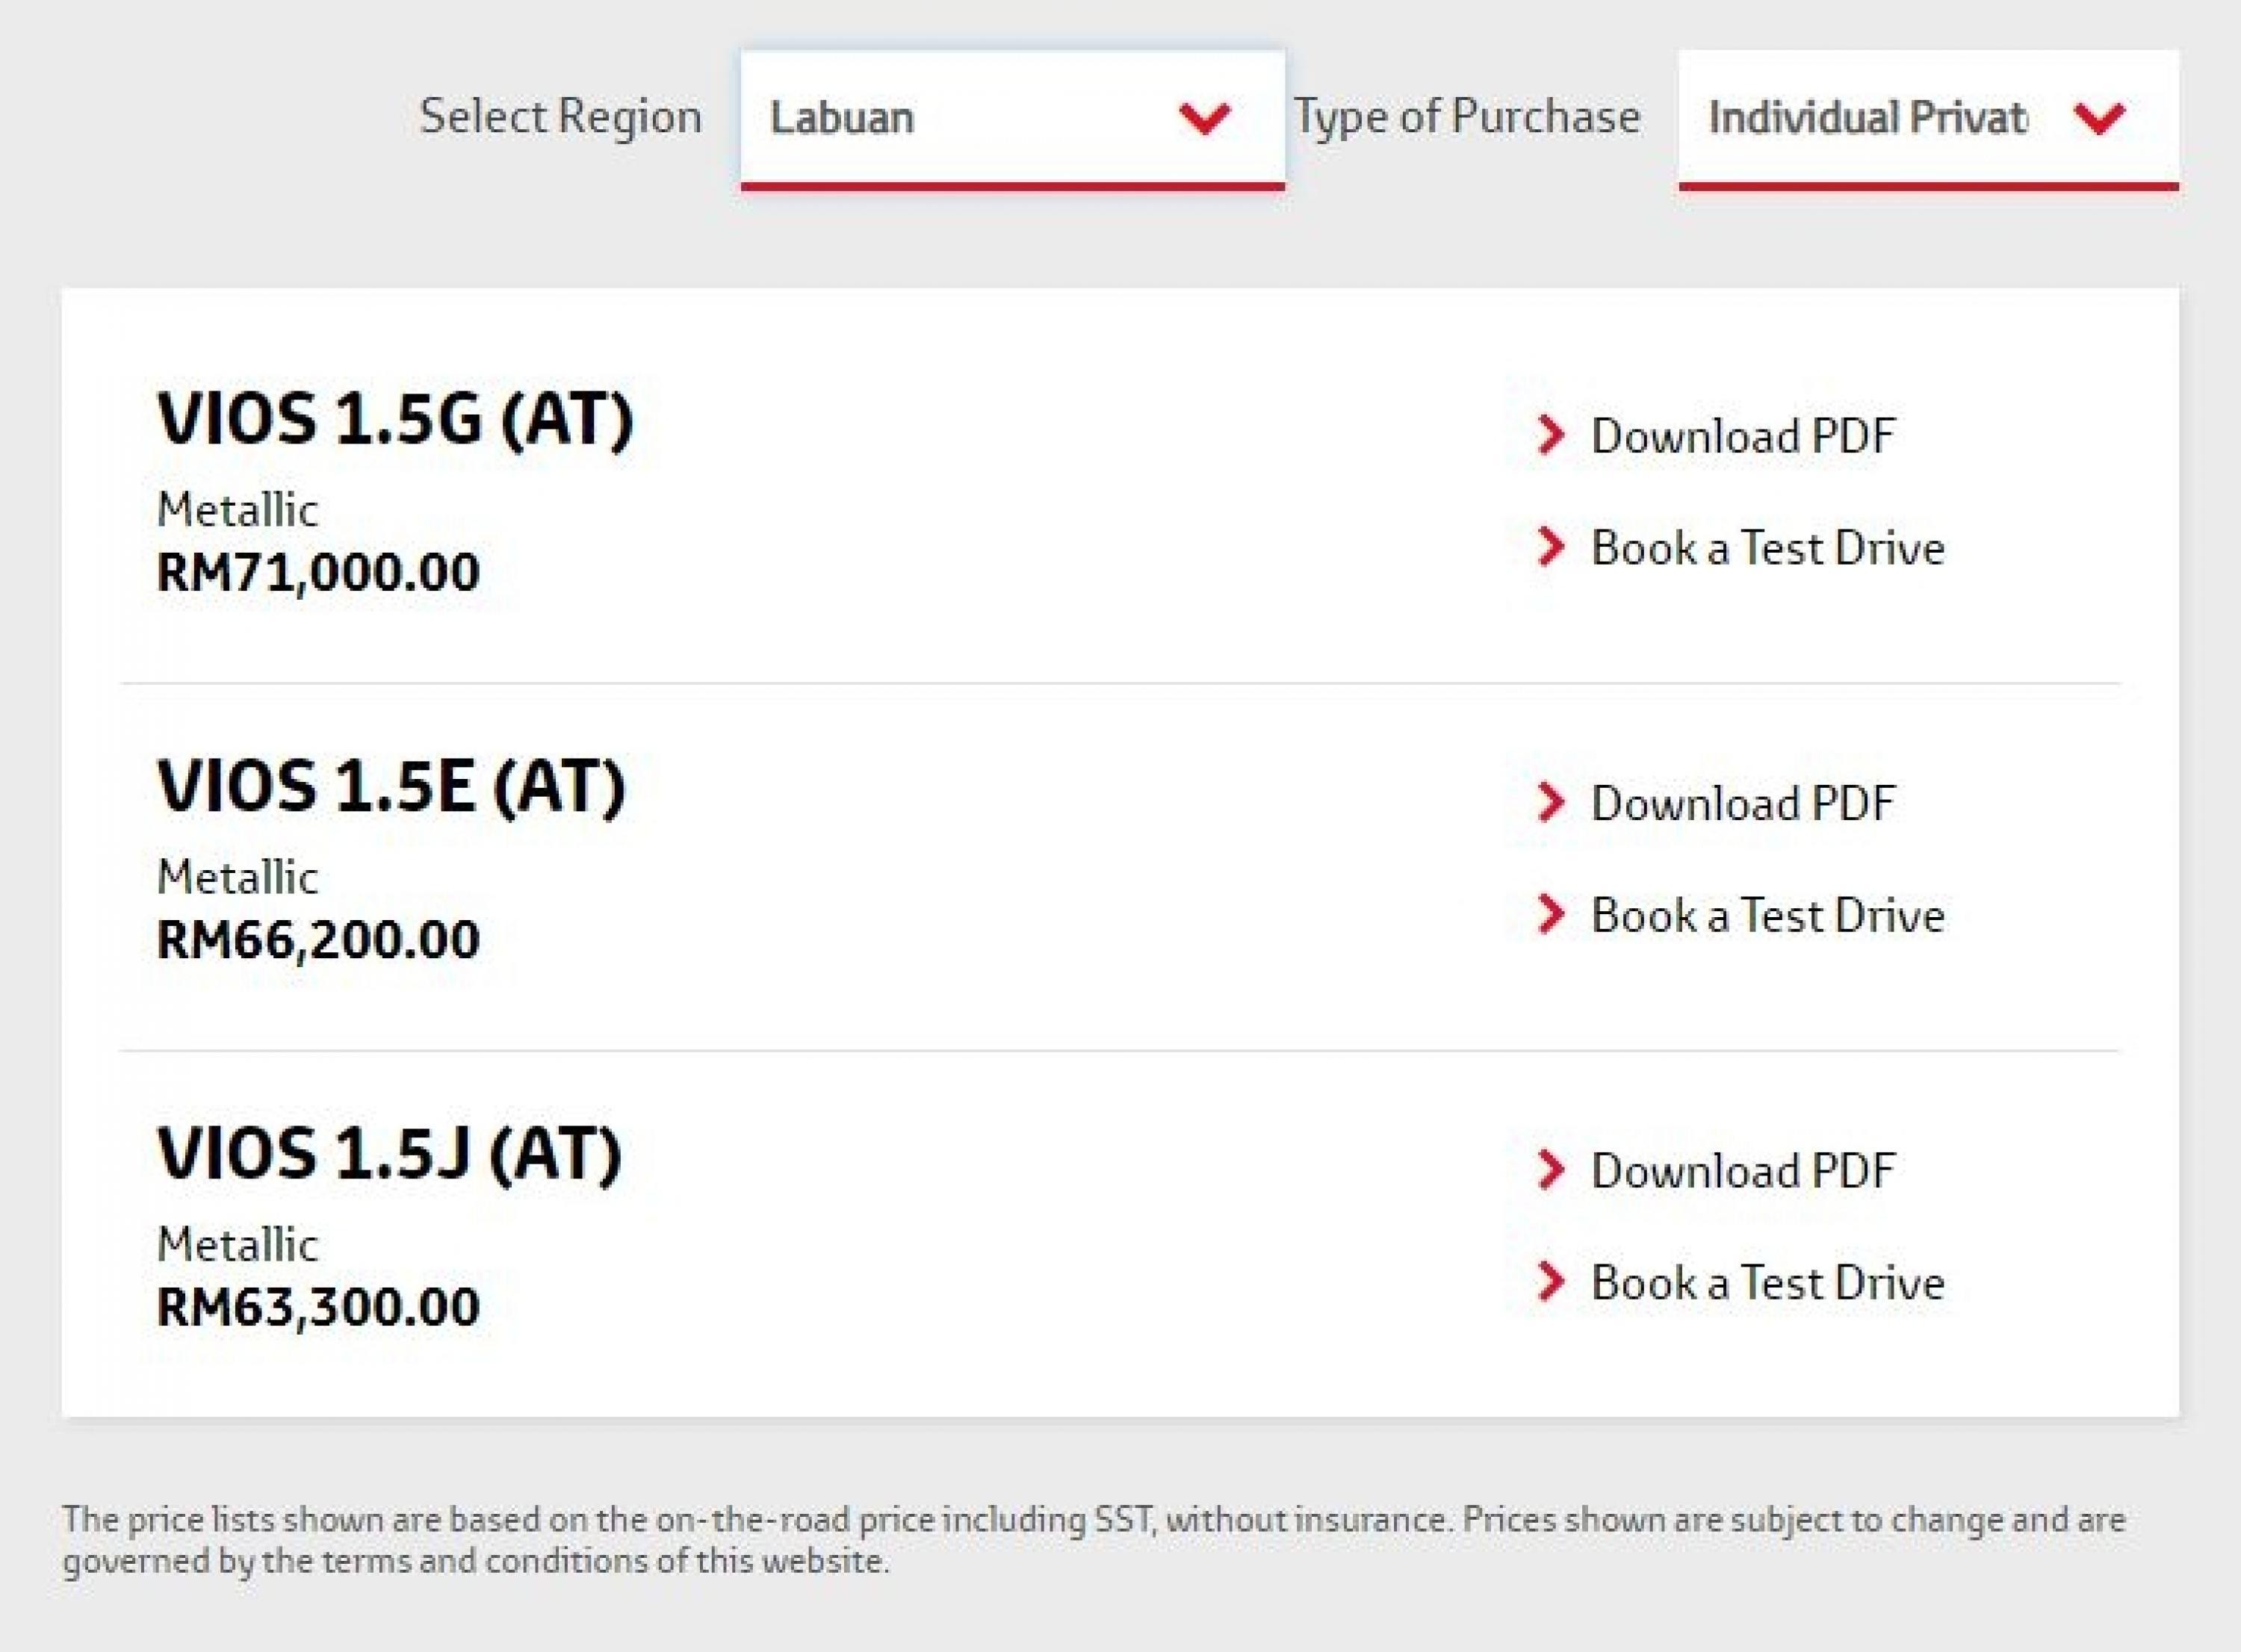Open the Select Region dropdown showing Labuan

click(x=1012, y=119)
